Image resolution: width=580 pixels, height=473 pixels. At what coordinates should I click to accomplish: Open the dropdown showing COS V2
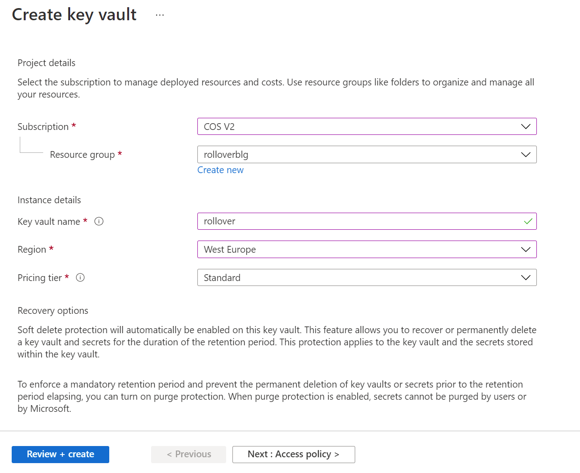pyautogui.click(x=360, y=126)
